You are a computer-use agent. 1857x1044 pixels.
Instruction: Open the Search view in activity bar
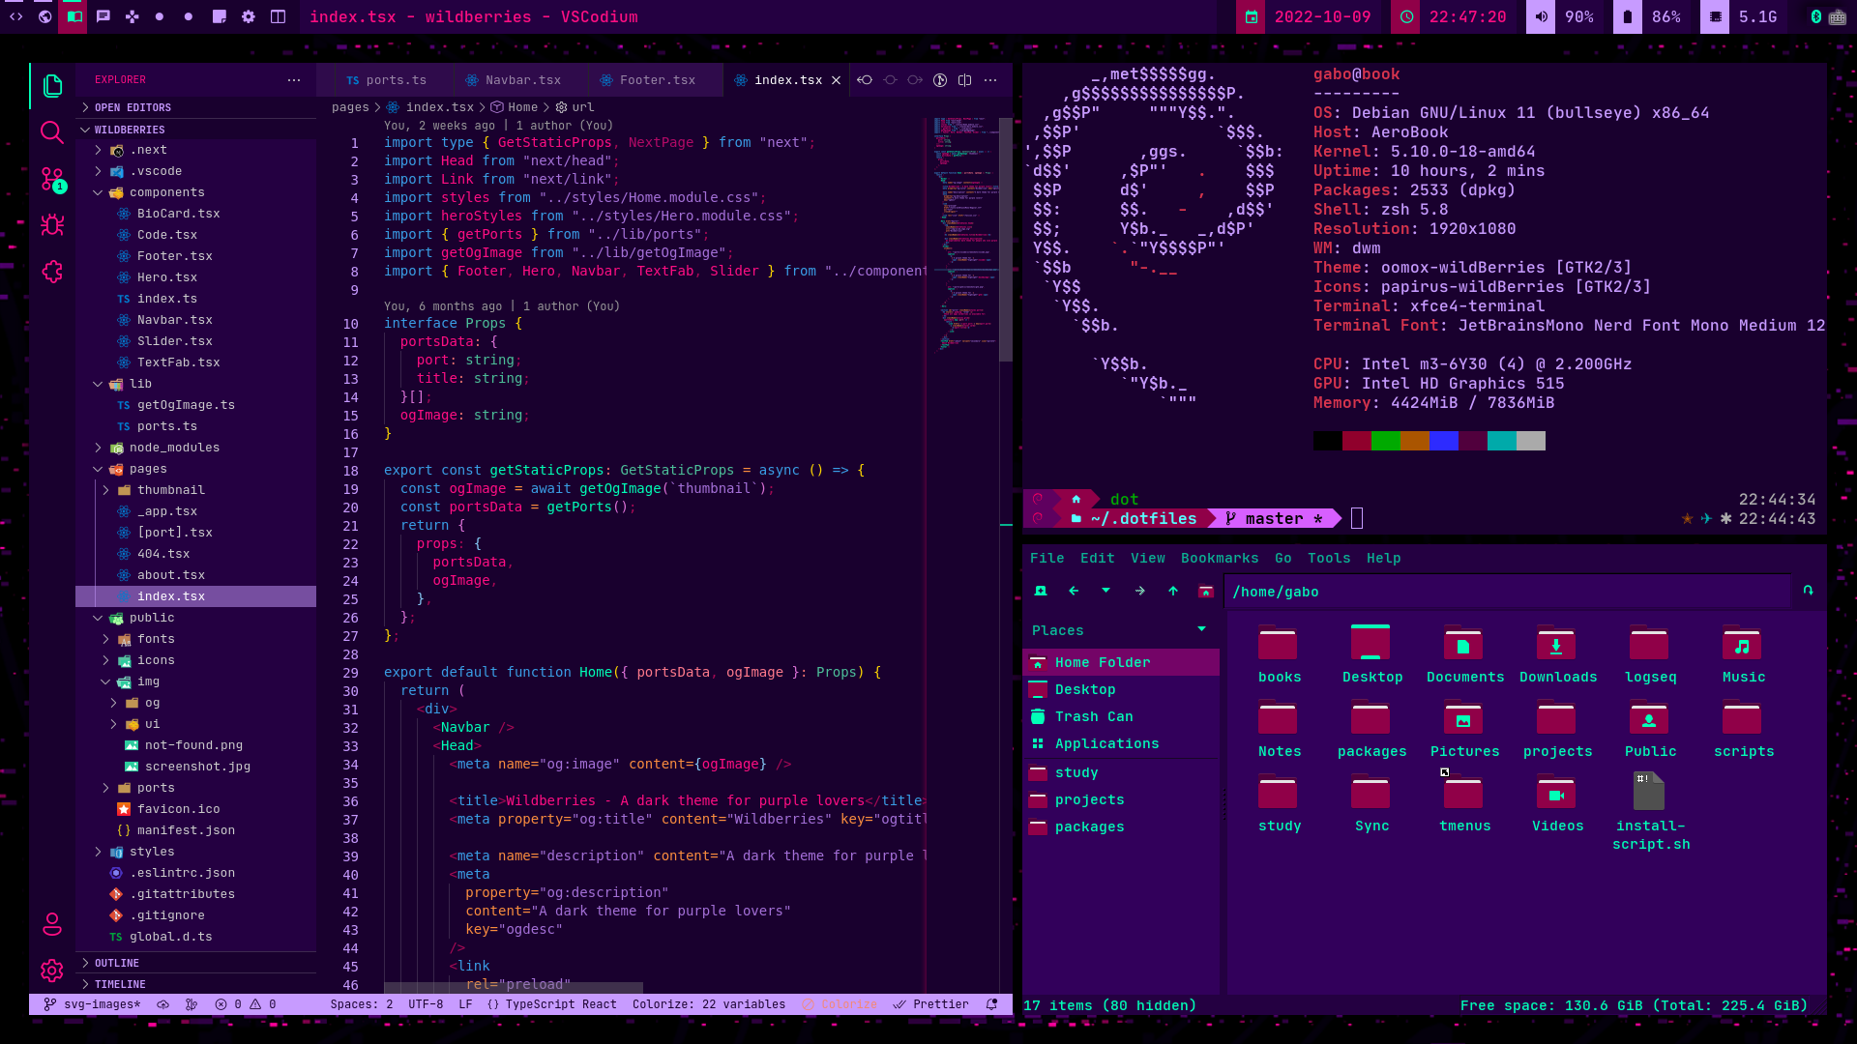click(x=52, y=132)
